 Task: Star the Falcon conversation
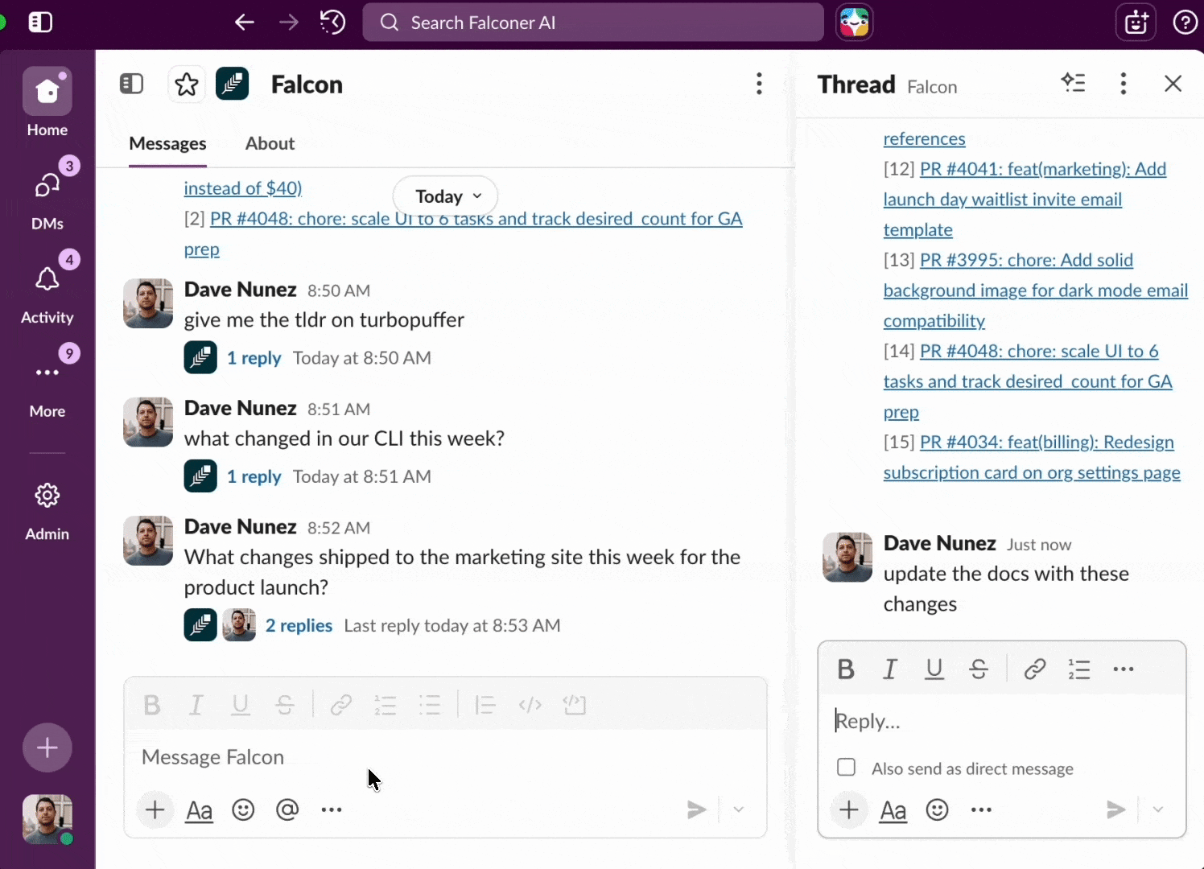pyautogui.click(x=187, y=84)
